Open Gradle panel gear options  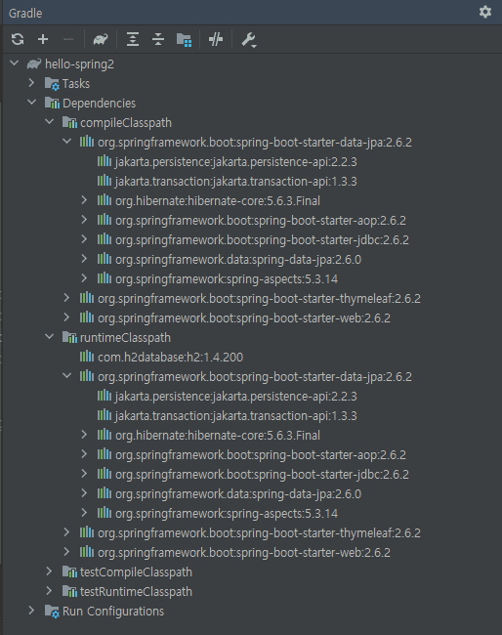click(x=485, y=12)
